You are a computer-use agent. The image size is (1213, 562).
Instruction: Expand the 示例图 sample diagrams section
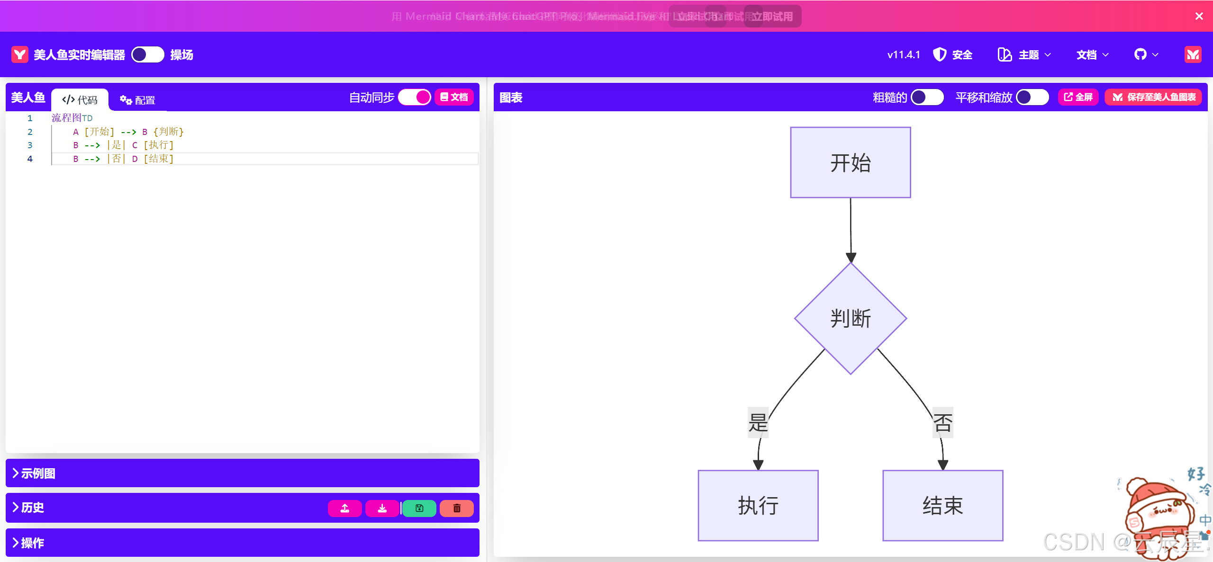click(x=33, y=473)
